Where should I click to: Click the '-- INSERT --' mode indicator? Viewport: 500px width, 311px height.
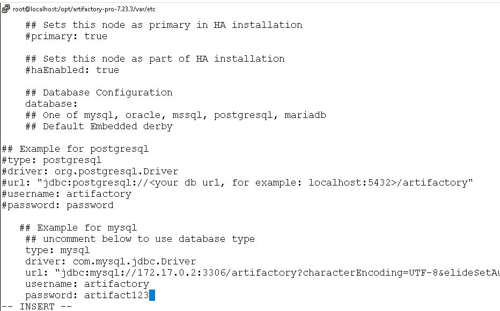tap(37, 307)
